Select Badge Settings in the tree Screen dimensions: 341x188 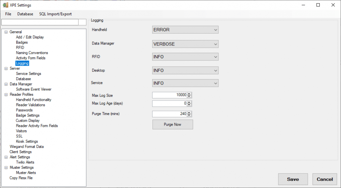pos(28,115)
